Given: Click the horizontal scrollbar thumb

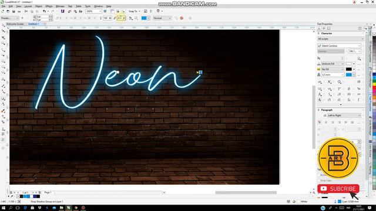Looking at the screenshot, I should 246,193.
